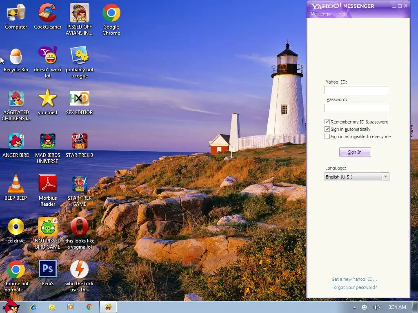Open the AGGITATED CHICKENS shortcut
418x313 pixels.
click(x=16, y=106)
